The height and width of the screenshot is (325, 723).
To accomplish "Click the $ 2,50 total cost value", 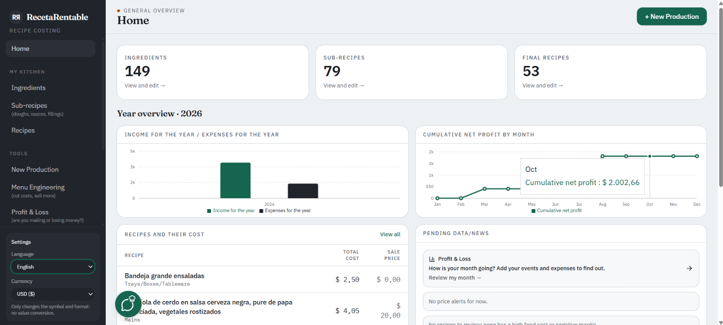I will coord(347,280).
